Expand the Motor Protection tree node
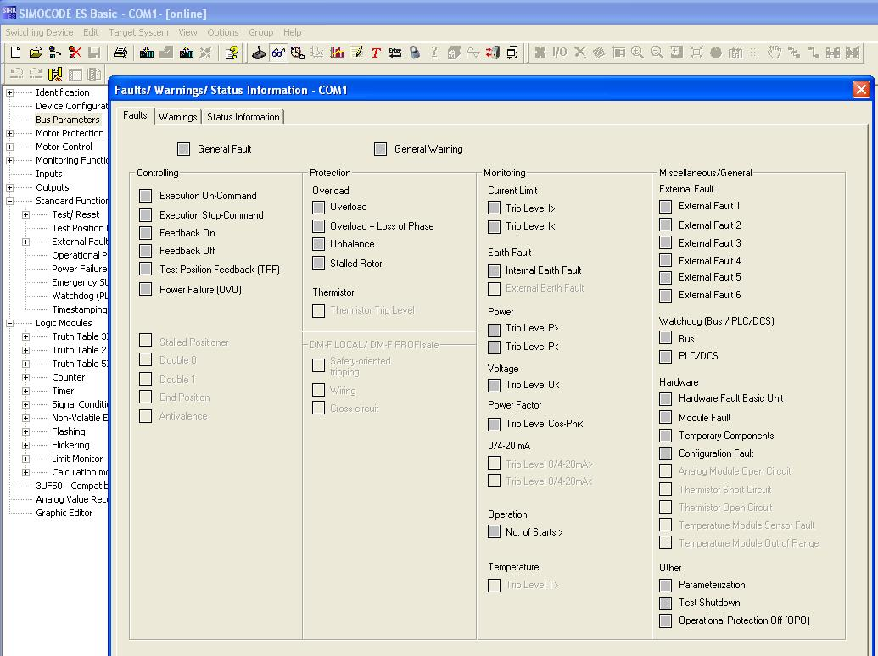 [9, 134]
